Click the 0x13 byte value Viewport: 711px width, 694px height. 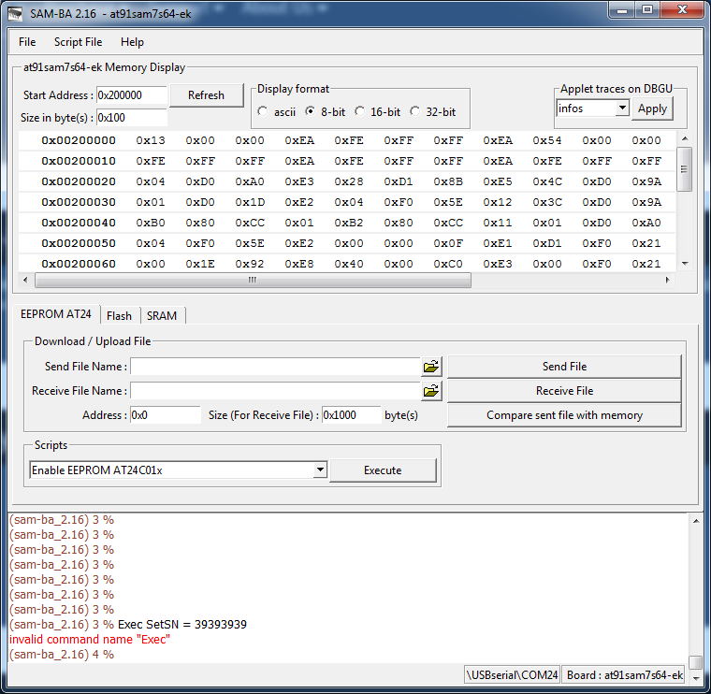tap(151, 140)
